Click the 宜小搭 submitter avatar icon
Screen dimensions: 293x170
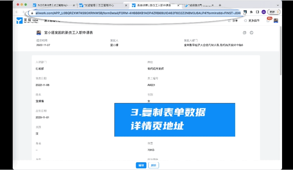(39, 33)
